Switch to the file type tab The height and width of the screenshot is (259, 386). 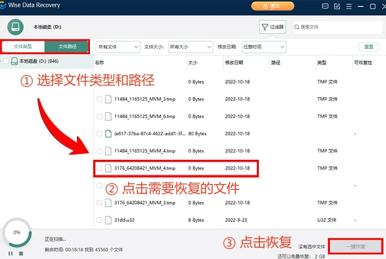click(23, 46)
